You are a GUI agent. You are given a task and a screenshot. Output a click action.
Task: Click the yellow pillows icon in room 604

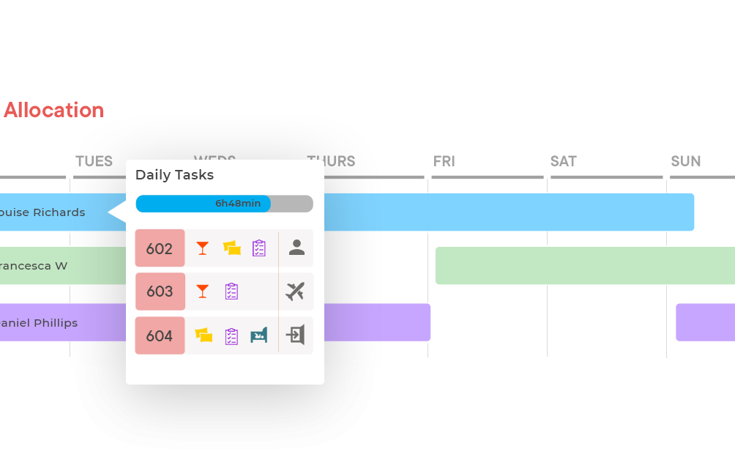tap(204, 335)
